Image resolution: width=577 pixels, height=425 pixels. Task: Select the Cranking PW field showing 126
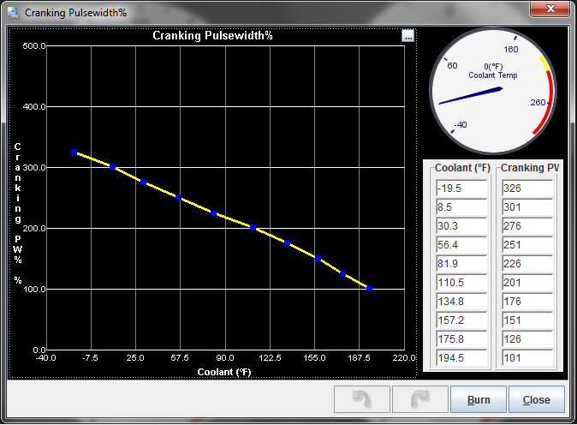(x=527, y=338)
